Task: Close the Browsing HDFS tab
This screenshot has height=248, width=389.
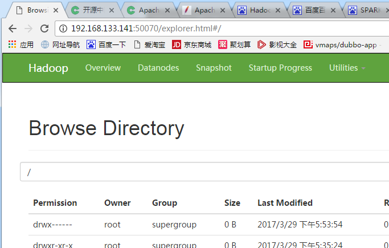Action: coord(56,10)
